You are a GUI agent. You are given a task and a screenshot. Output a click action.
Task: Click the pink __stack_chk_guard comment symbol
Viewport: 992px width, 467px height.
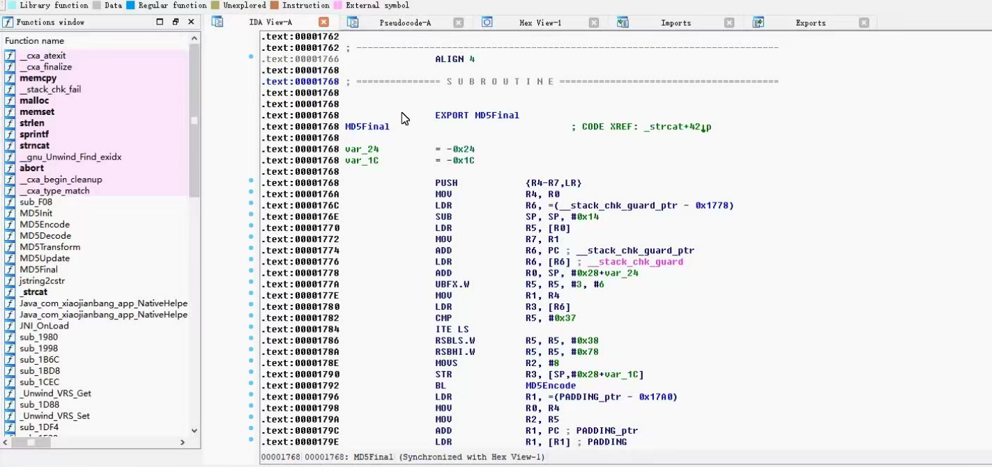click(635, 262)
